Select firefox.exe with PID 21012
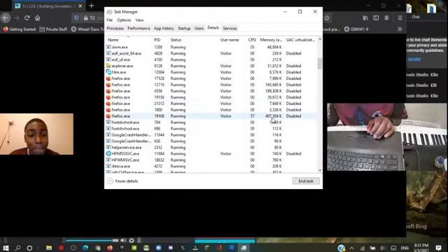This screenshot has width=448, height=252. pyautogui.click(x=211, y=104)
